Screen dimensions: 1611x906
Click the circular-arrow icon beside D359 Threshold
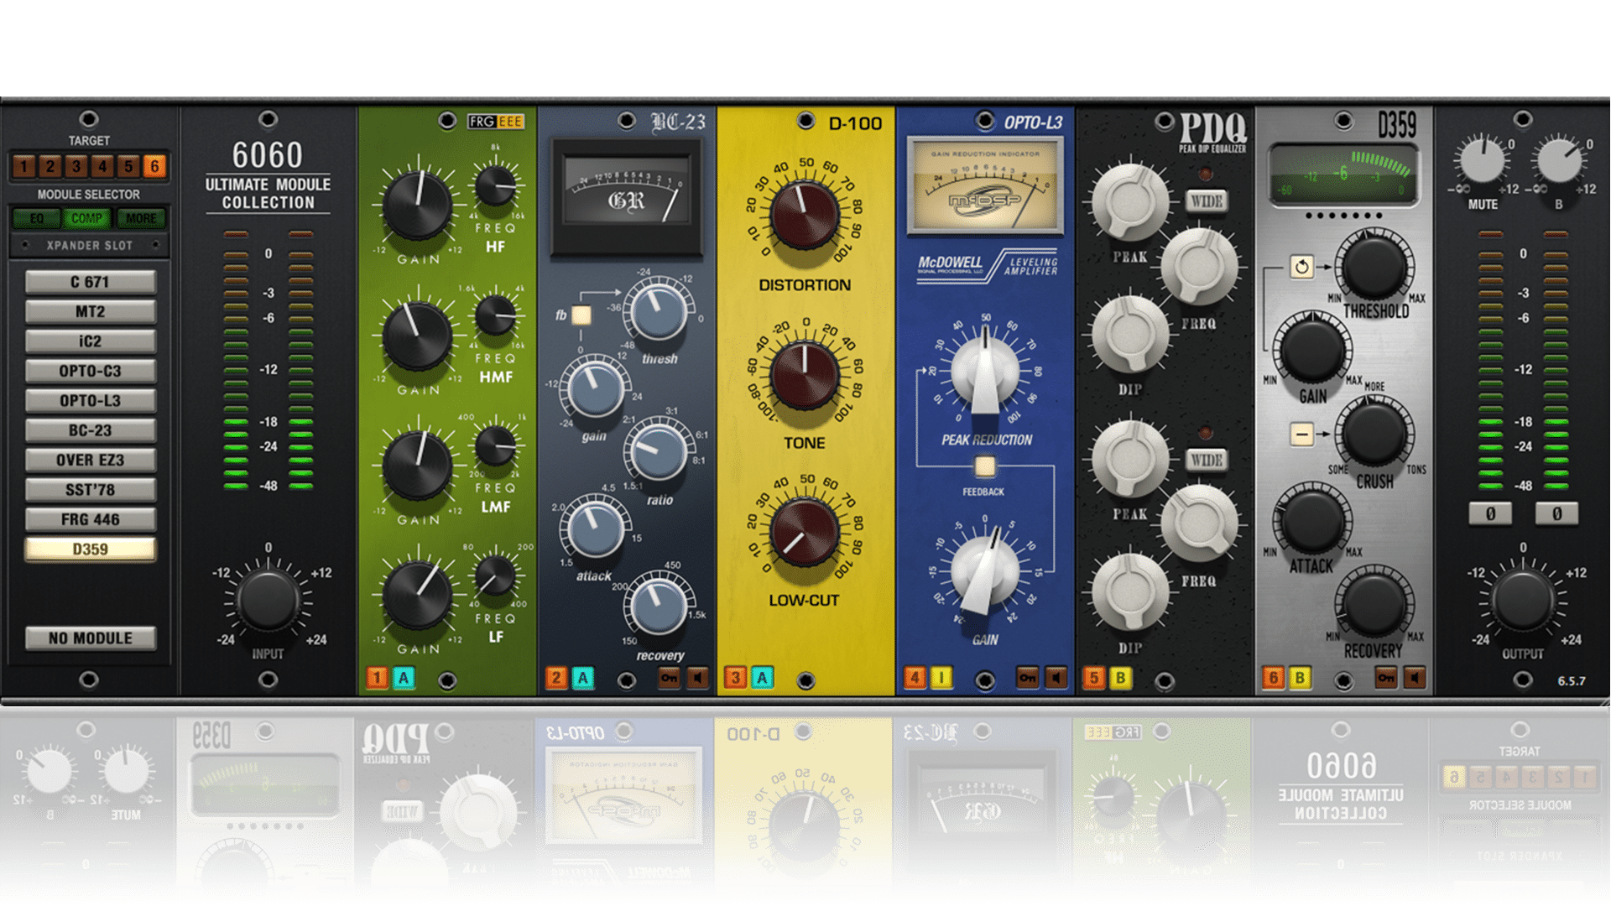click(x=1301, y=267)
